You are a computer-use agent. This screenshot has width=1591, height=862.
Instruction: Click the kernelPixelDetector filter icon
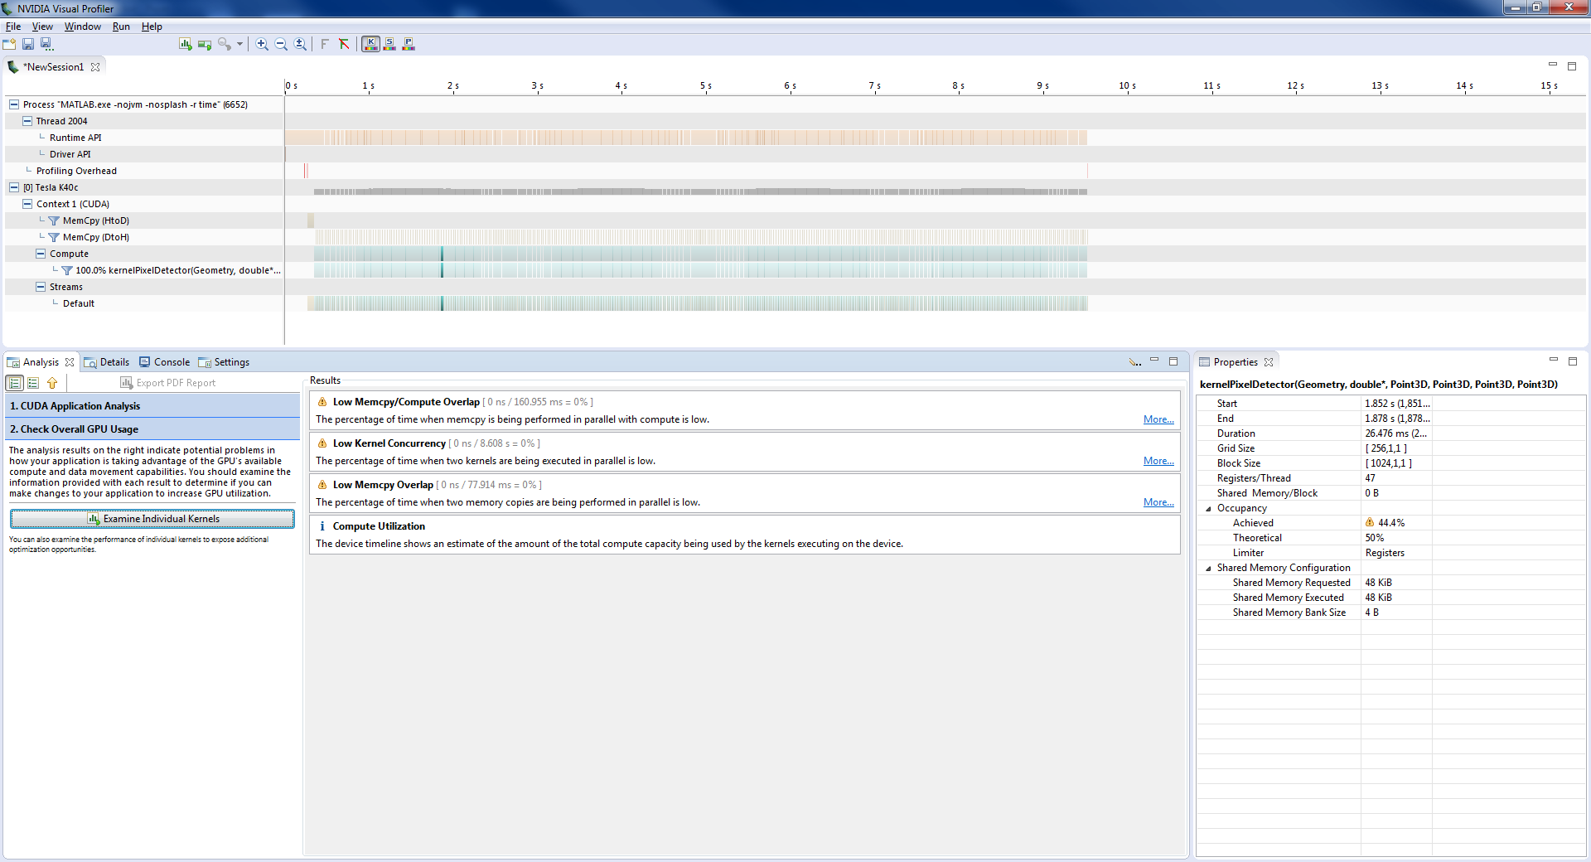point(67,270)
